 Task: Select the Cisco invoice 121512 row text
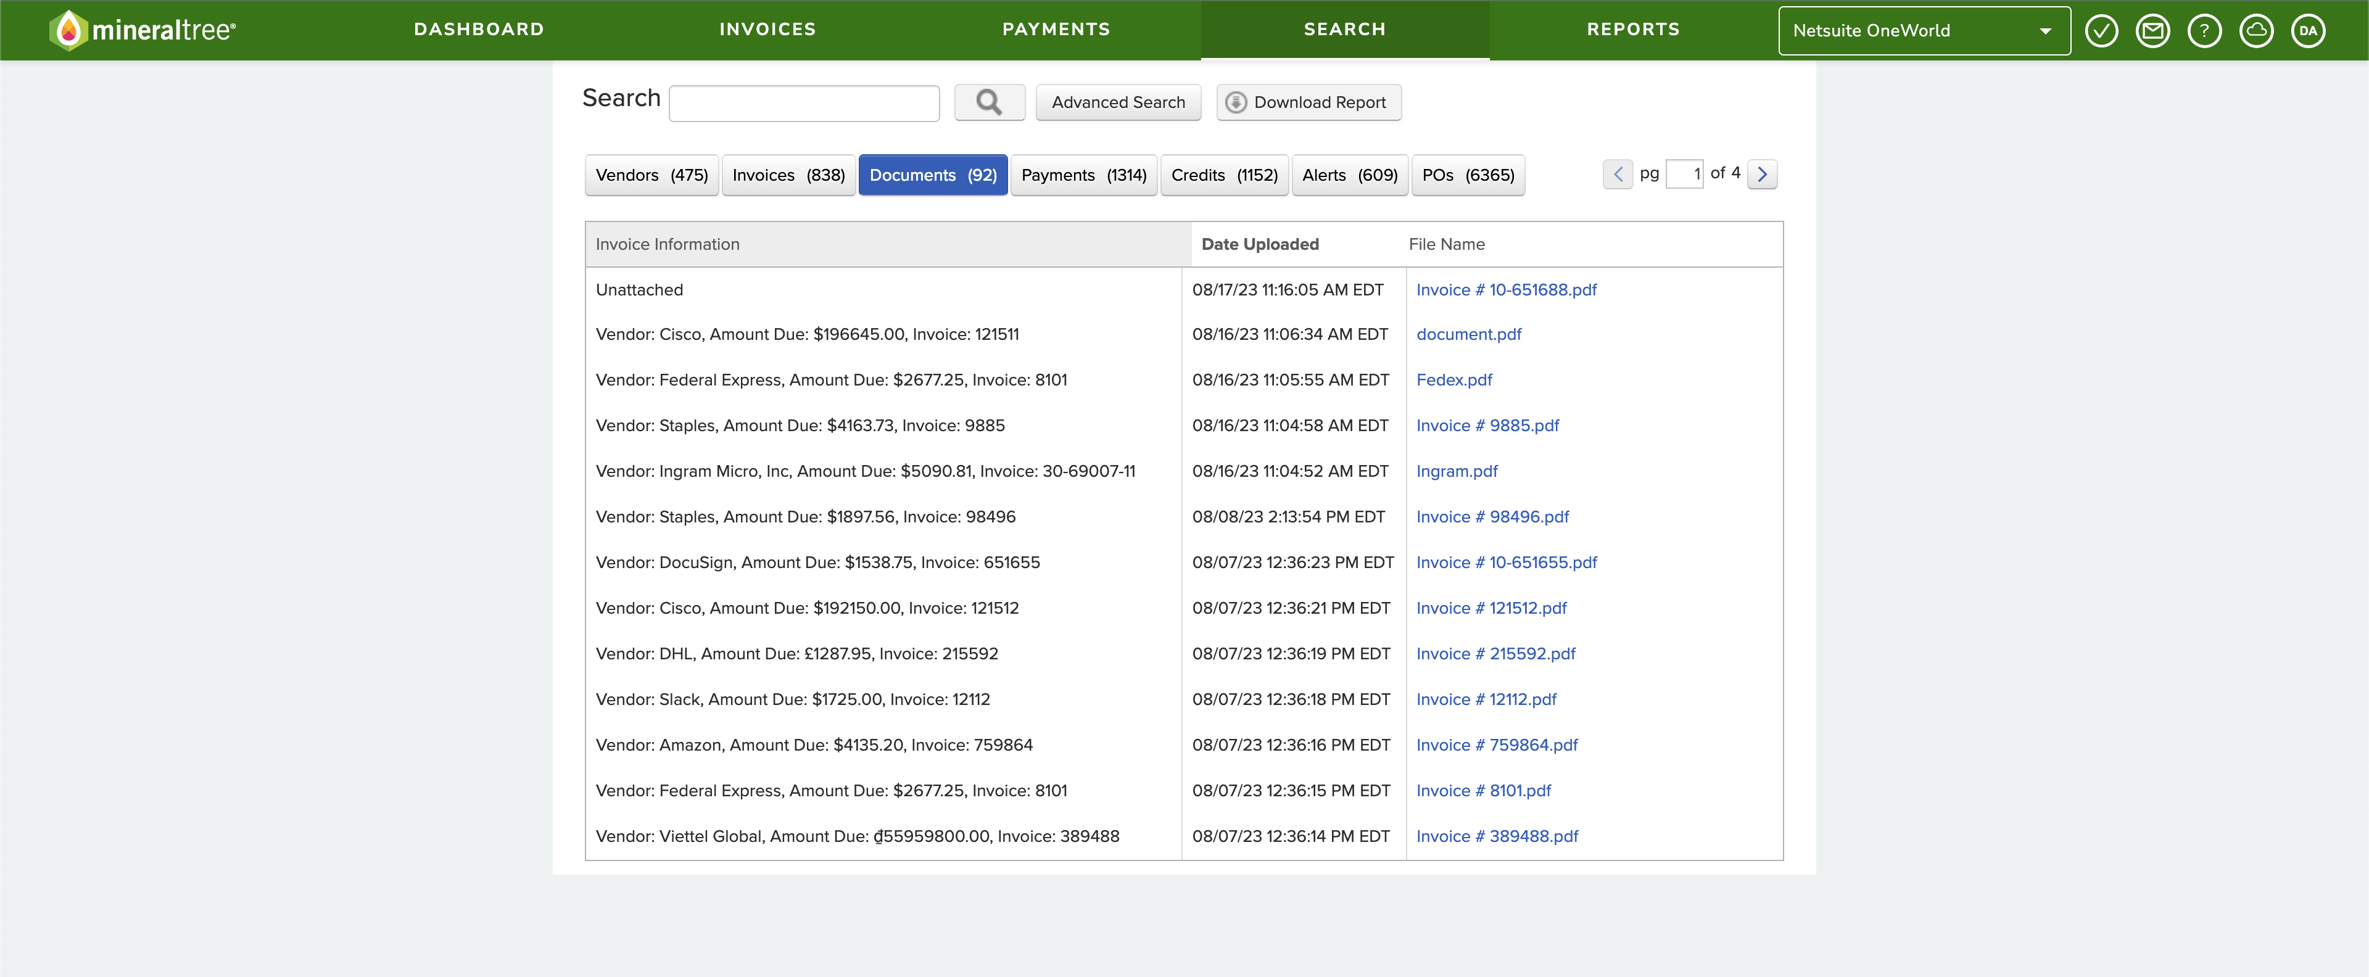[x=808, y=608]
